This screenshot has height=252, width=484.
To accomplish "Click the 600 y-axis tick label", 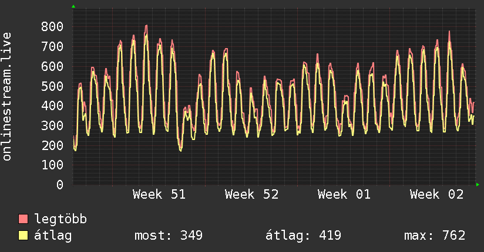I will (52, 66).
